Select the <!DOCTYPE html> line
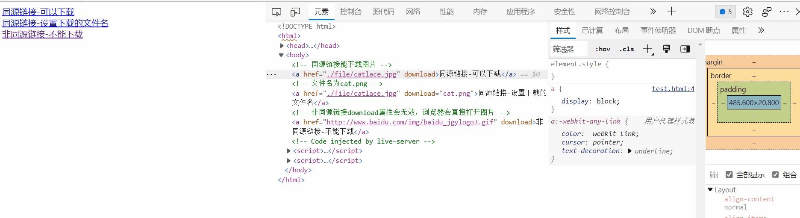This screenshot has width=800, height=218. tap(307, 27)
